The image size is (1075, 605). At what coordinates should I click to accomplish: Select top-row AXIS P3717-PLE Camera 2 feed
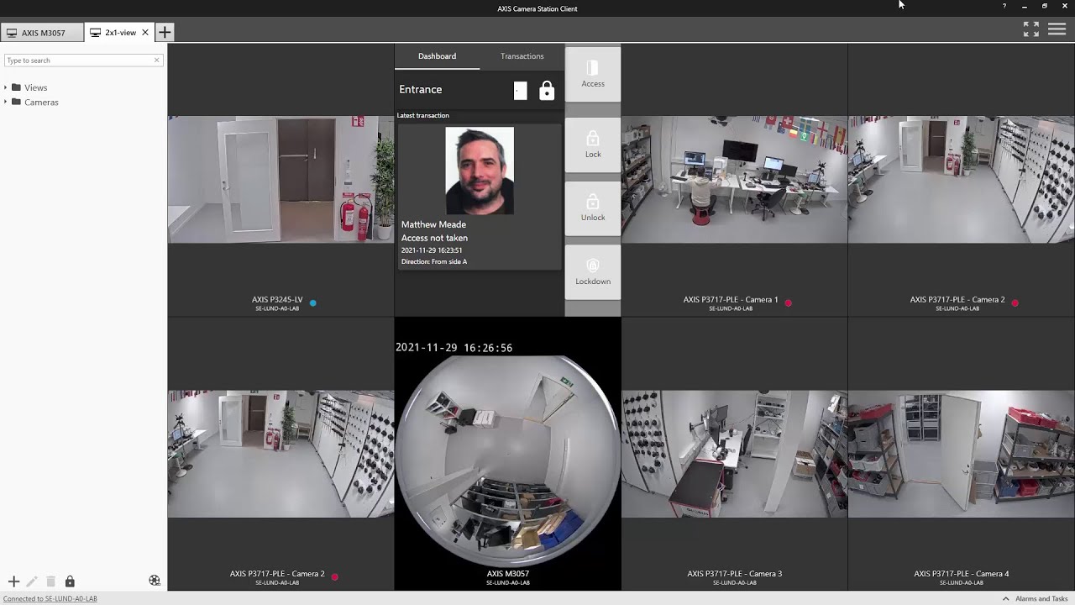click(961, 180)
